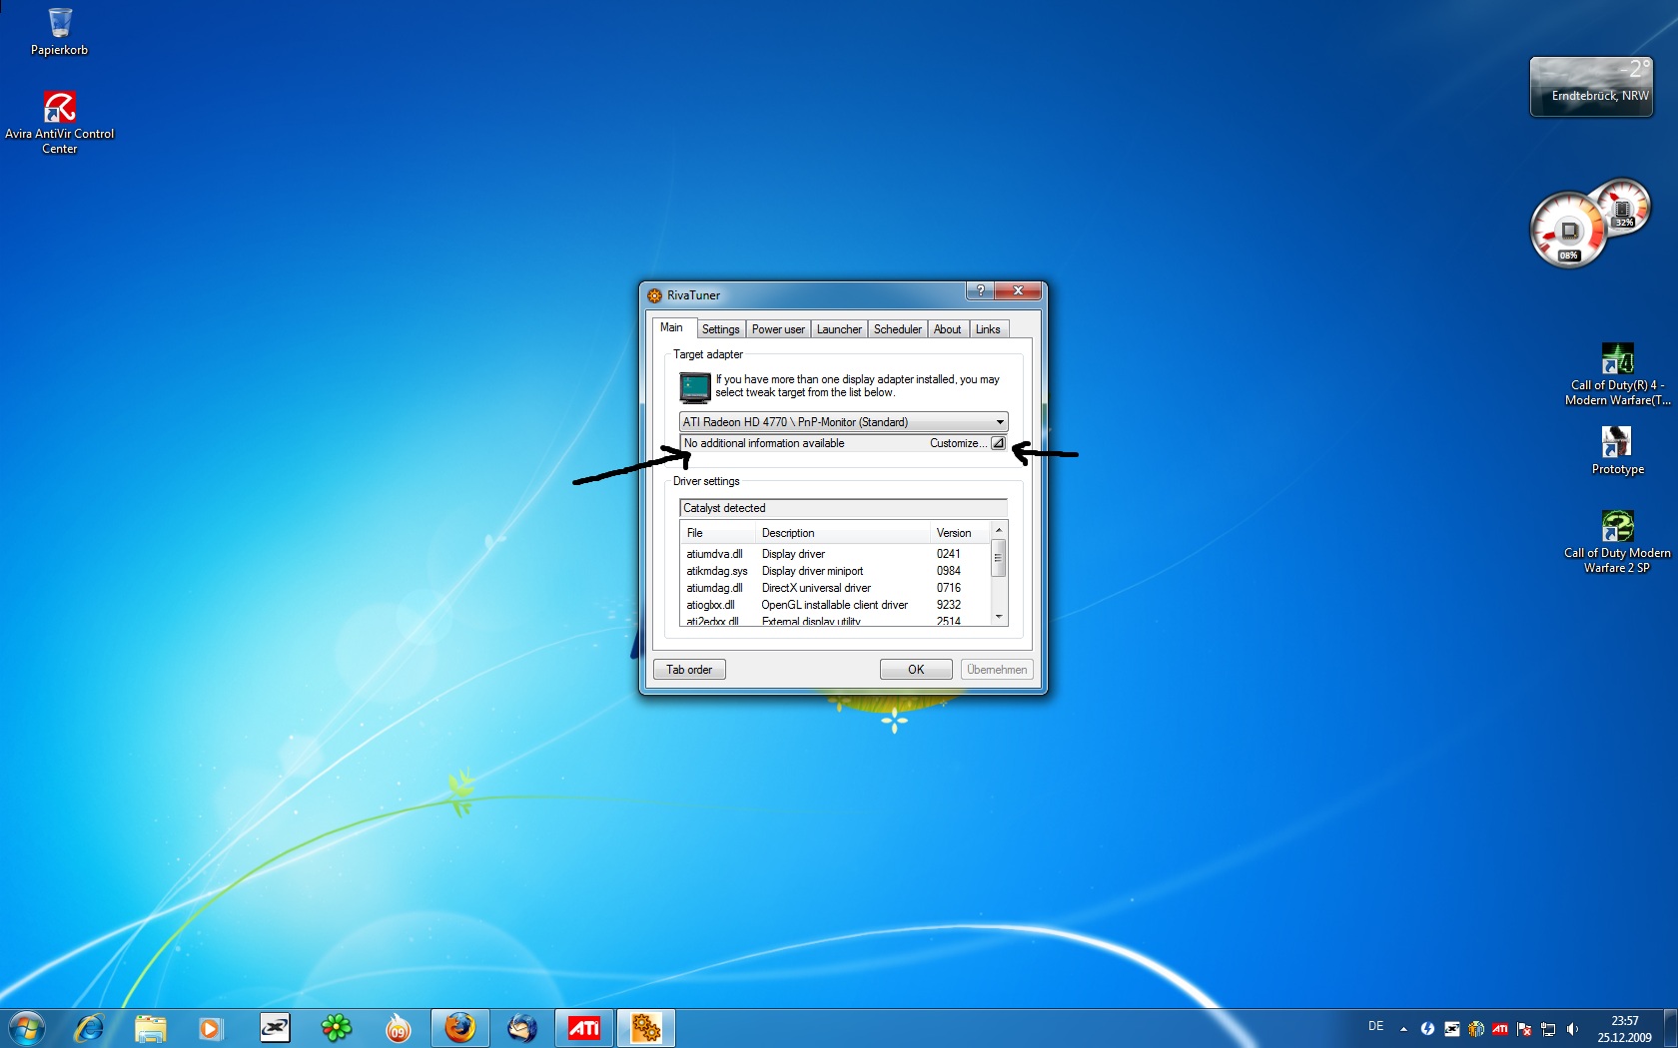1678x1048 pixels.
Task: Click the monitor icon in Target adapter group
Action: (x=695, y=387)
